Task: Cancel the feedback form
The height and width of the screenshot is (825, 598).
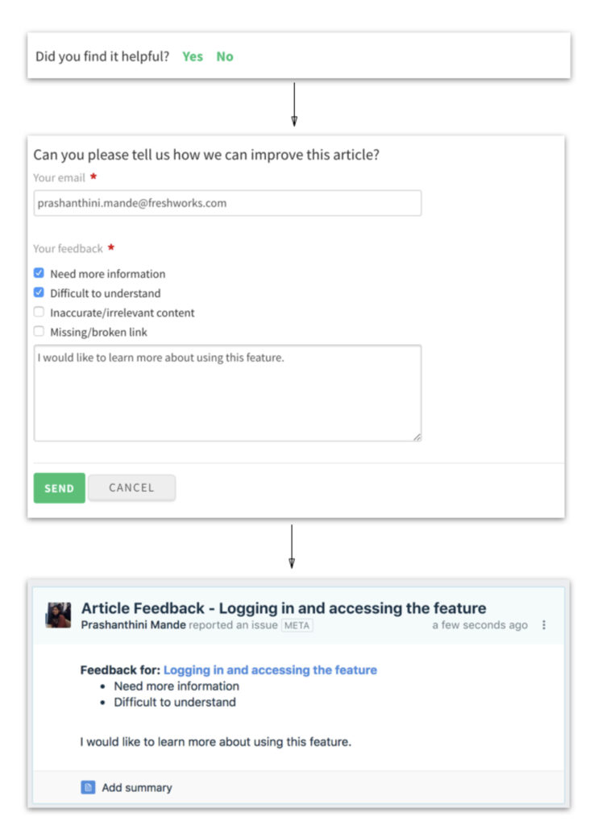Action: coord(131,487)
